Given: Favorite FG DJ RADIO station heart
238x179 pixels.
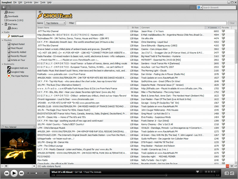Looking at the screenshot, I should click(x=223, y=156).
